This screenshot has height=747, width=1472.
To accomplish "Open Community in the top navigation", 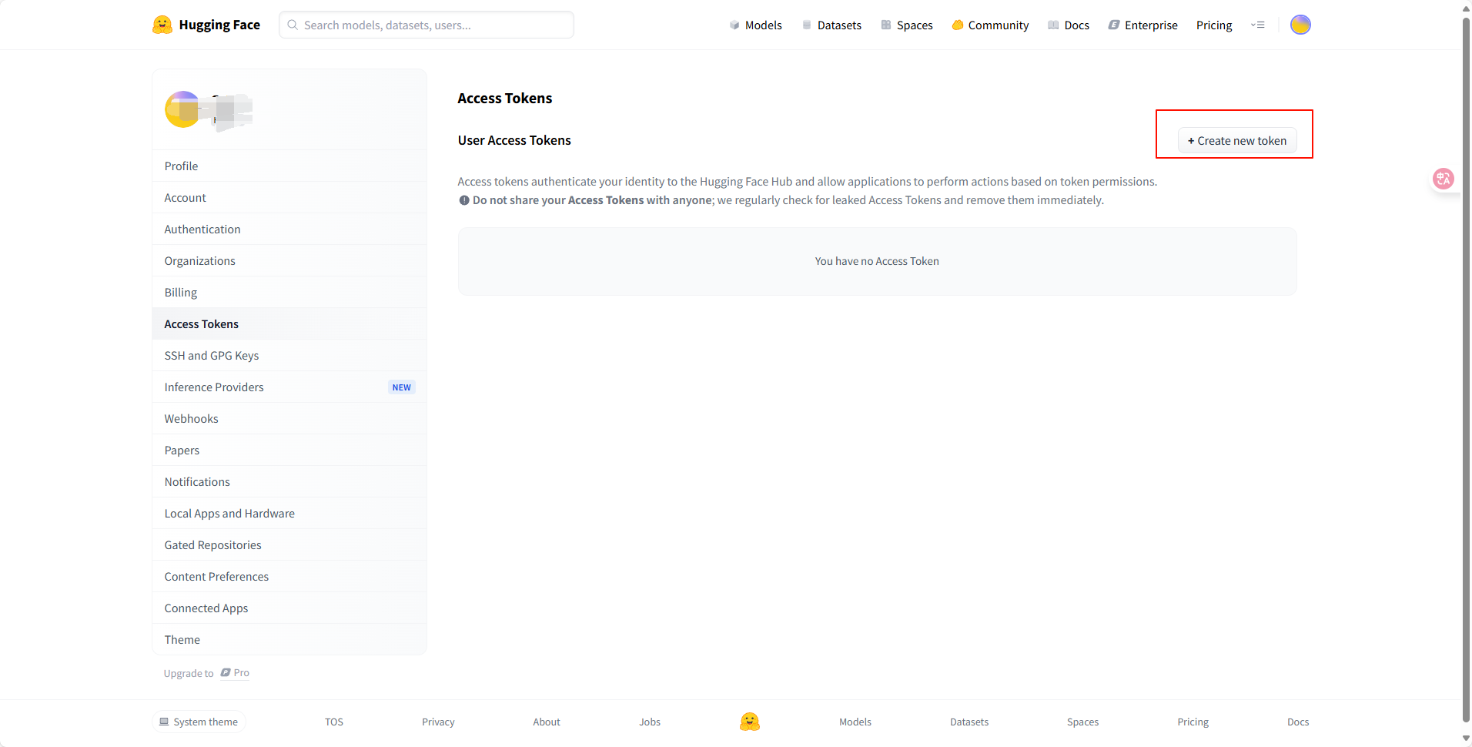I will point(990,25).
